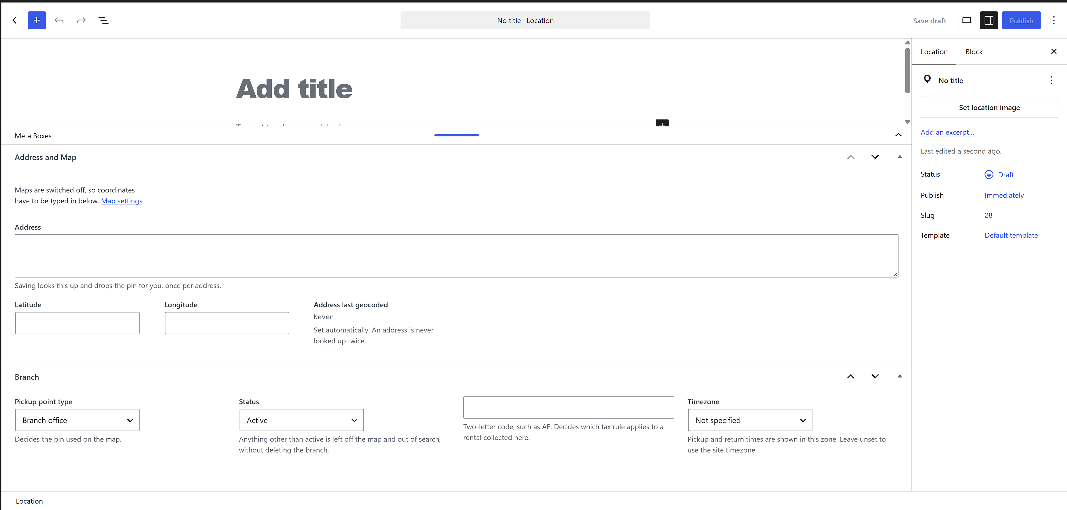Click into the Latitude input field
Screen dimensions: 1067x510
tap(77, 323)
